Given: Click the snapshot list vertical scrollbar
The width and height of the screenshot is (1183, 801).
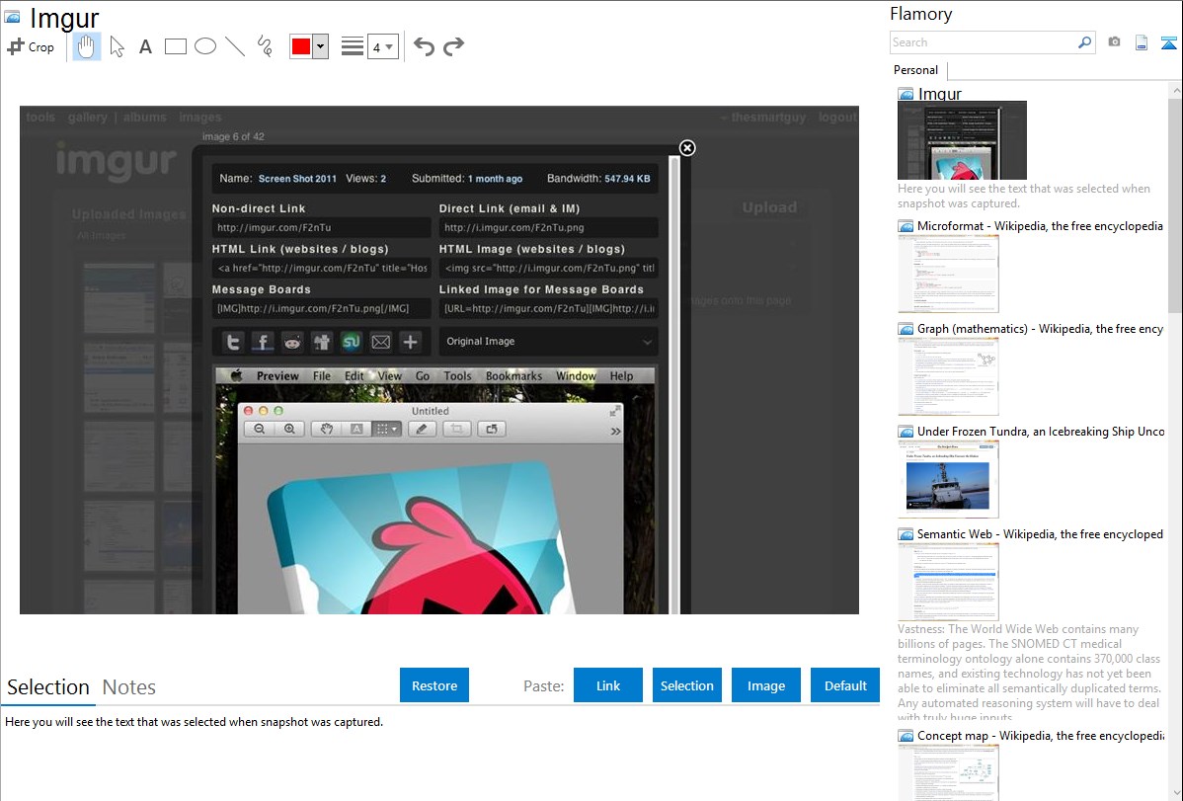Looking at the screenshot, I should (1175, 203).
